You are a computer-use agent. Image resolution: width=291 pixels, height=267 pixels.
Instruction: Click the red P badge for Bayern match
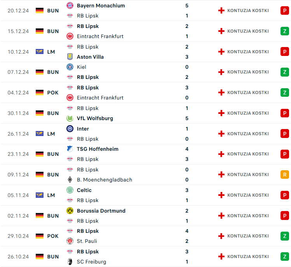285,10
